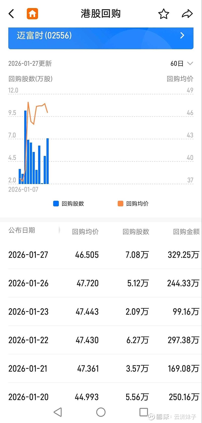The width and height of the screenshot is (202, 423).
Task: Click buyback amount 329.25万
Action: tap(184, 255)
